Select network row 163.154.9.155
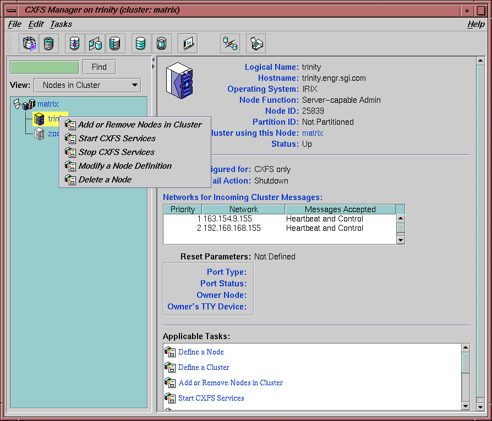Image resolution: width=492 pixels, height=421 pixels. coord(280,219)
